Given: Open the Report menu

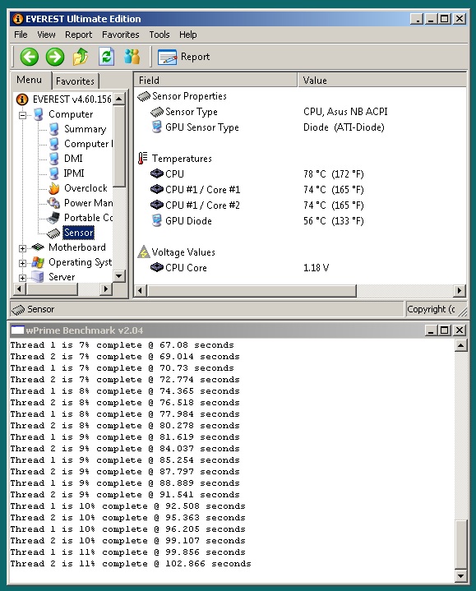Looking at the screenshot, I should click(x=78, y=35).
